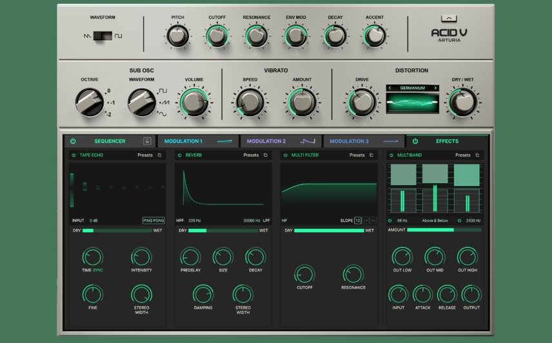
Task: Select sawtooth main waveform icon
Action: [x=87, y=36]
